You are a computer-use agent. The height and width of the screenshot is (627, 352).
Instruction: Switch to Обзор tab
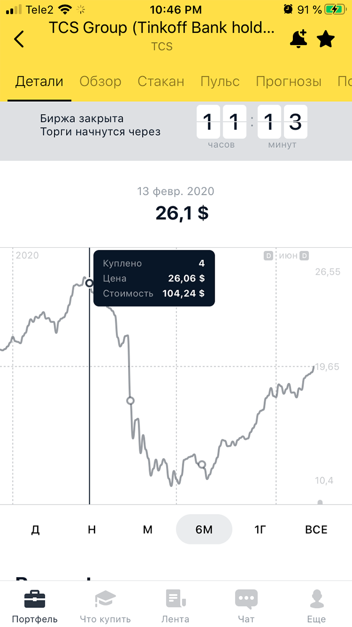(100, 81)
